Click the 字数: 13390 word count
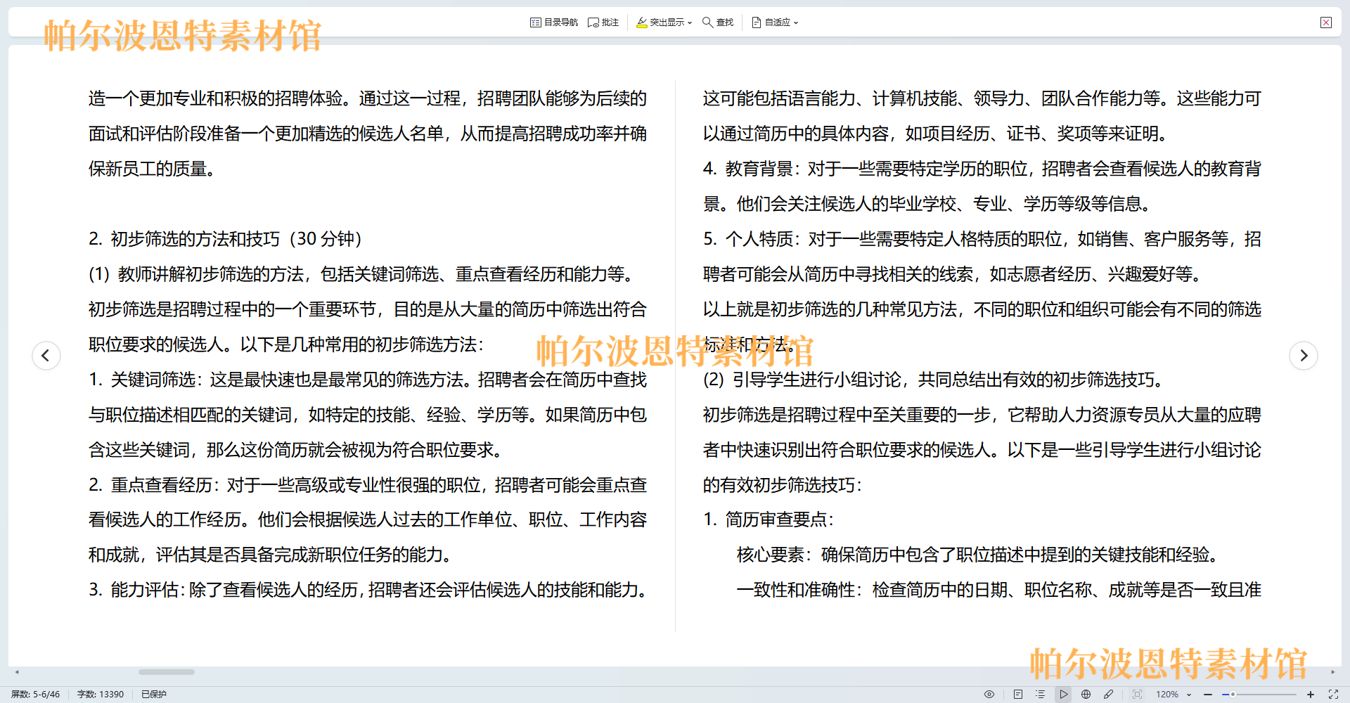 [101, 694]
